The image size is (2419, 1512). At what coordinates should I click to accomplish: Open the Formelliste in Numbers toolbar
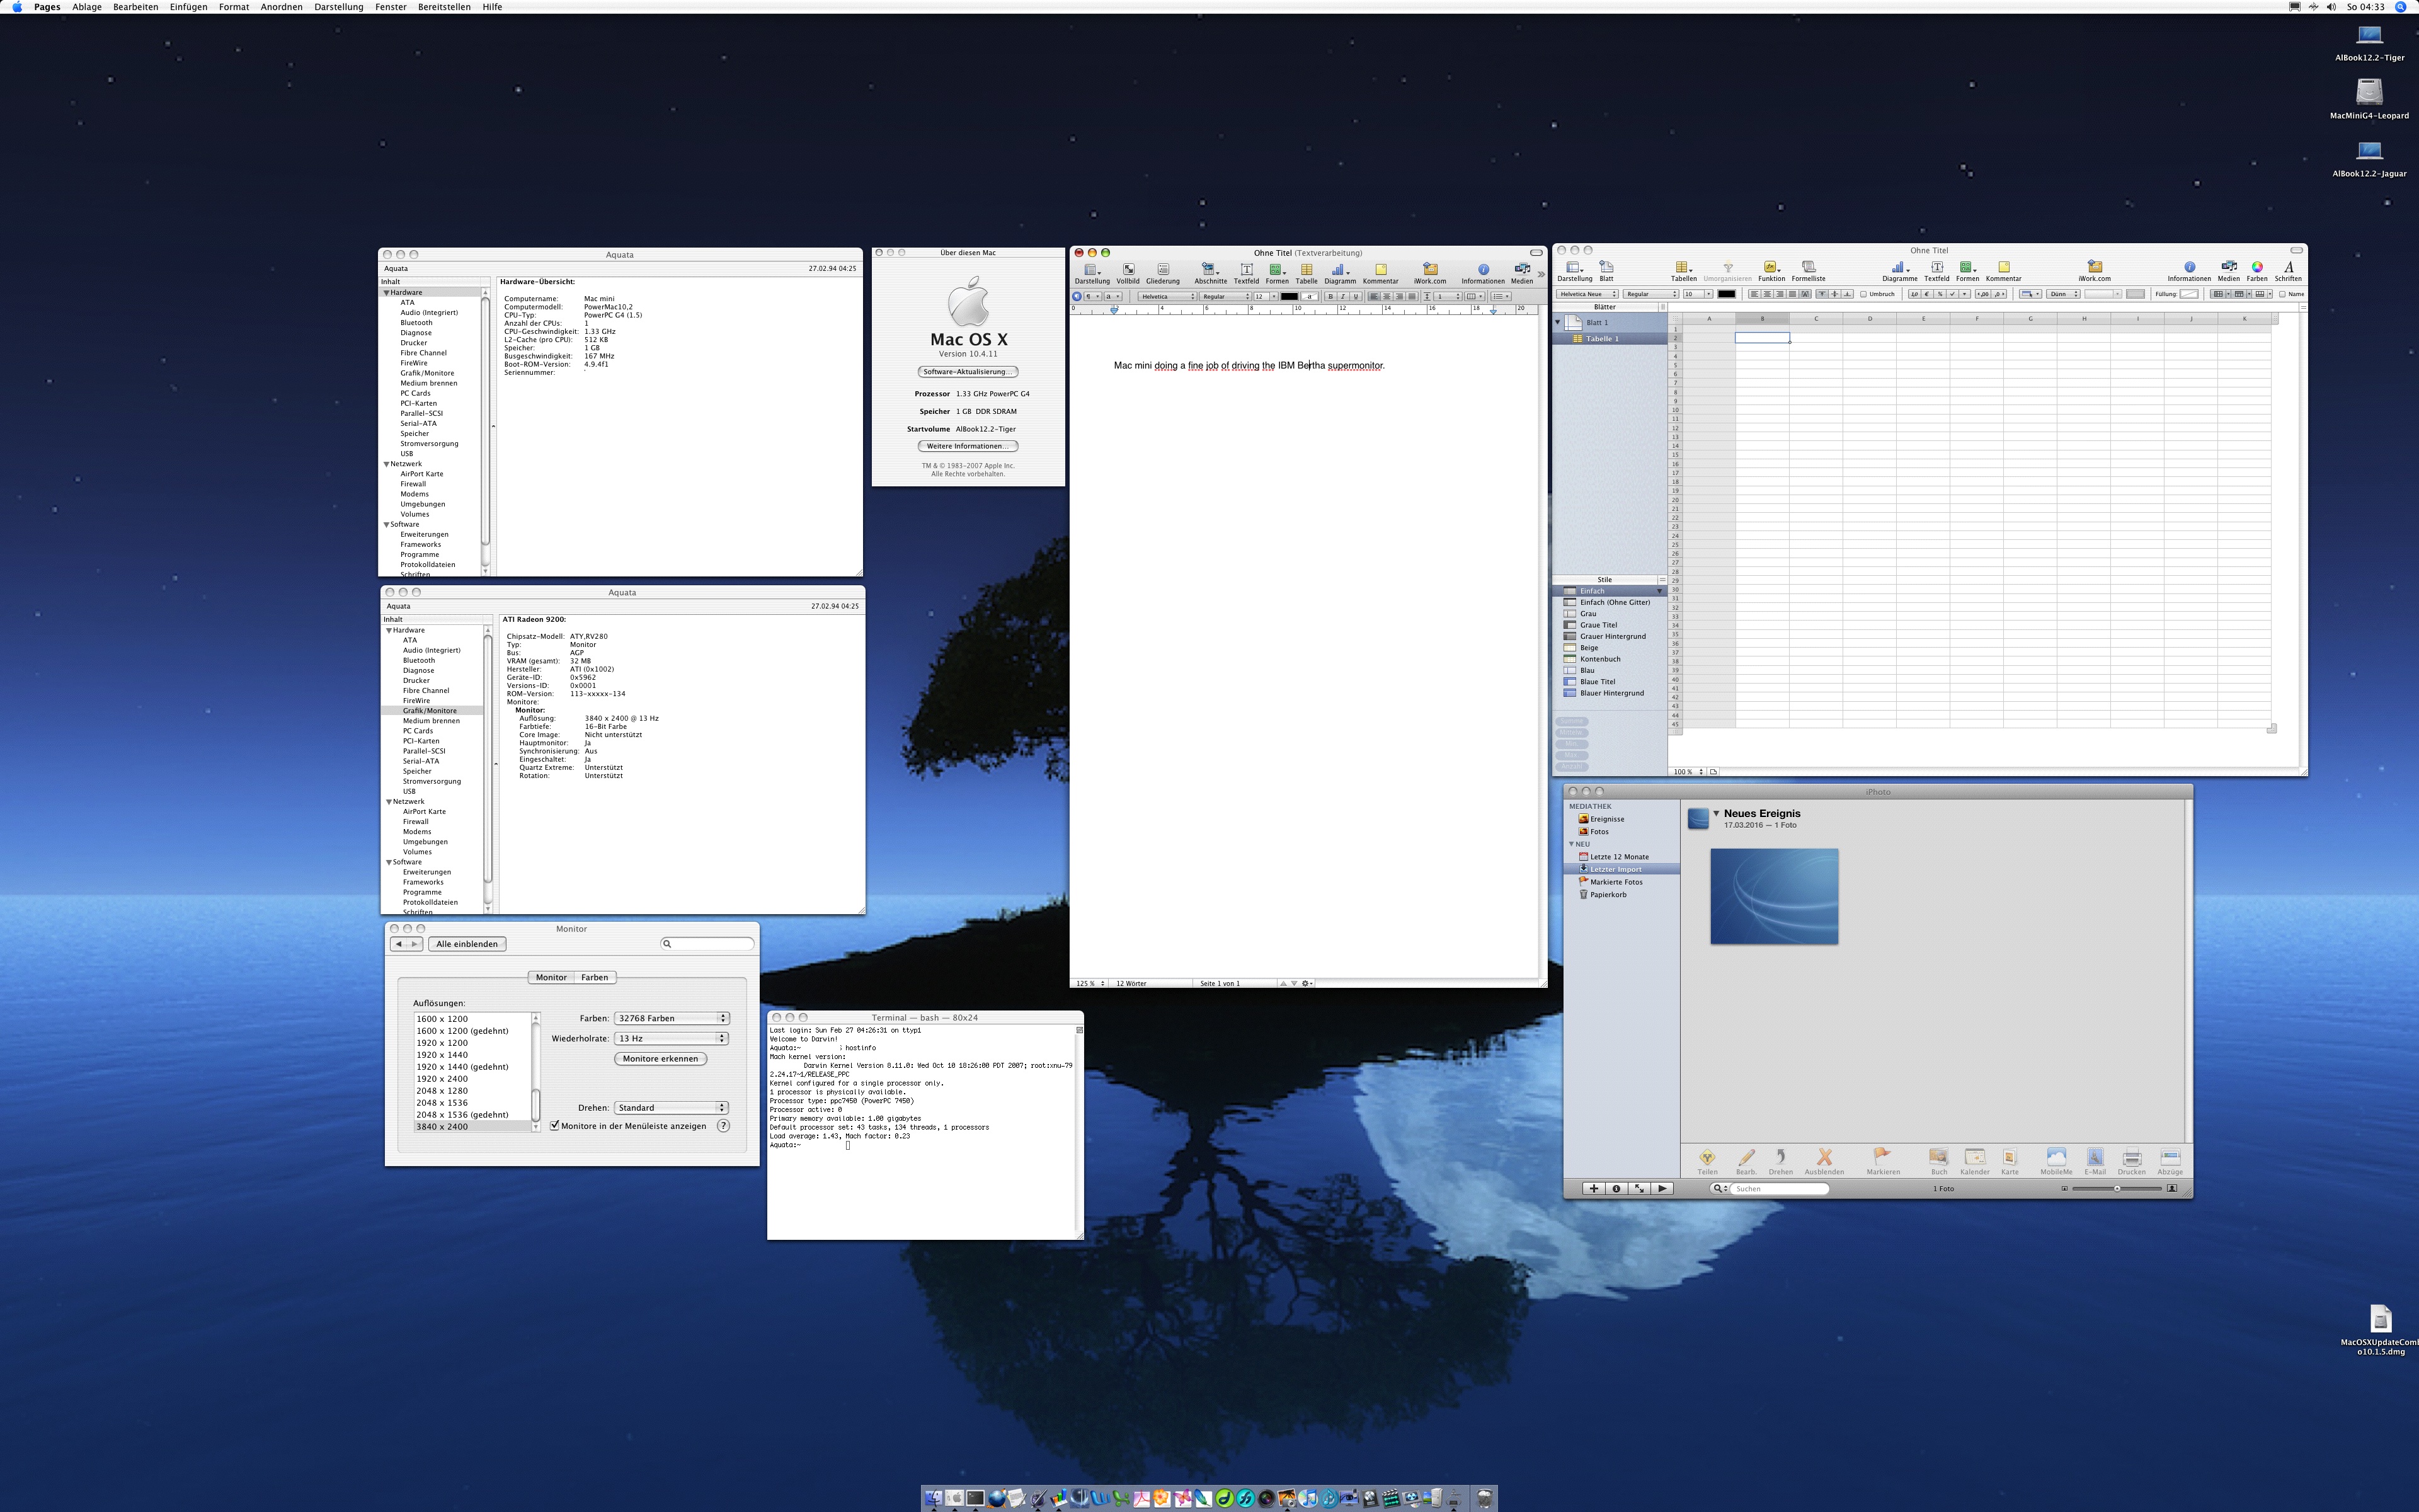(1807, 268)
